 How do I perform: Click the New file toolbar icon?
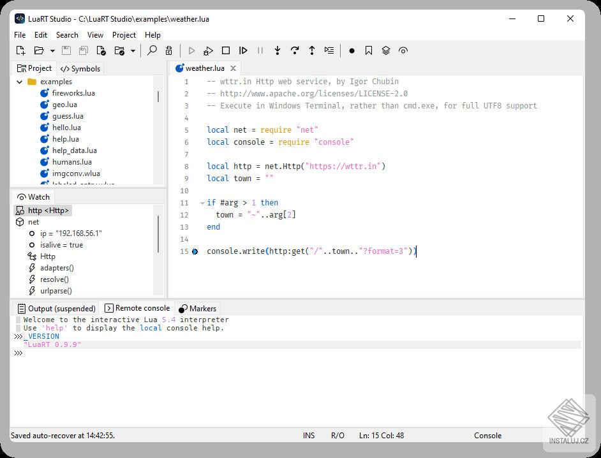20,50
